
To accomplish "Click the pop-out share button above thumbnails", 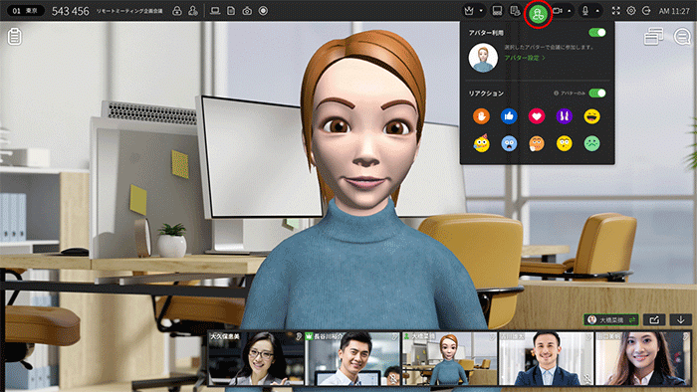I will (x=654, y=319).
